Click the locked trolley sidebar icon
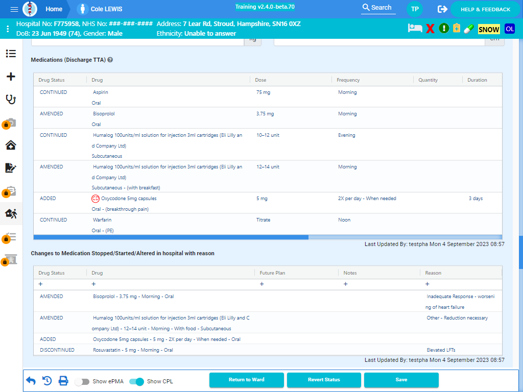 9,260
